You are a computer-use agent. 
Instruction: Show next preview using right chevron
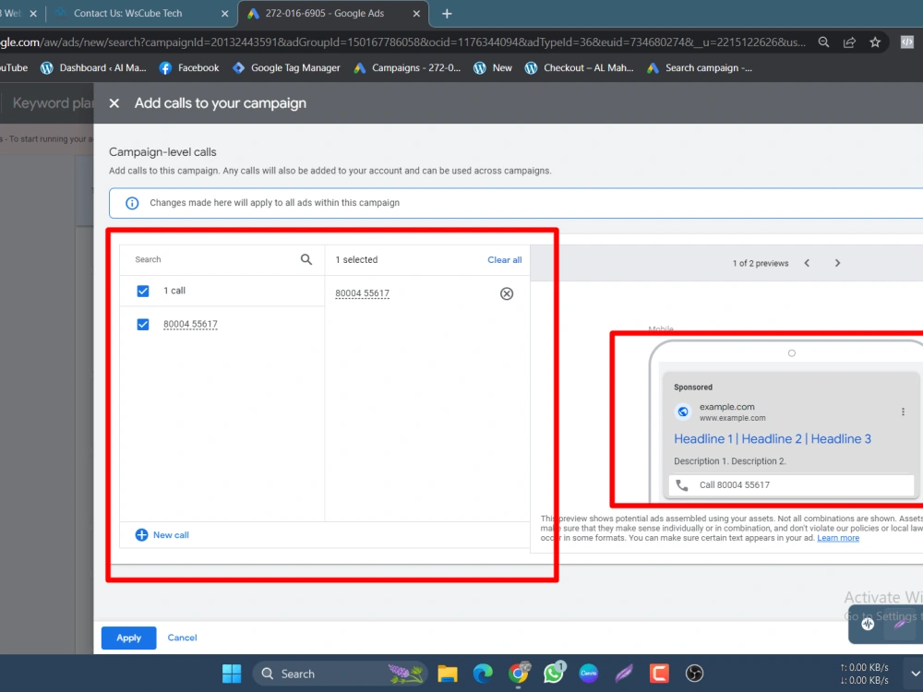[x=837, y=262]
